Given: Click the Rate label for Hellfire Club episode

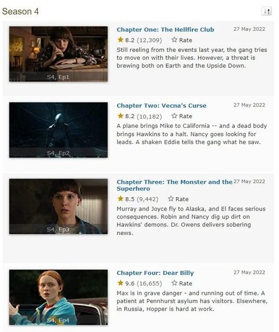Looking at the screenshot, I should [185, 40].
